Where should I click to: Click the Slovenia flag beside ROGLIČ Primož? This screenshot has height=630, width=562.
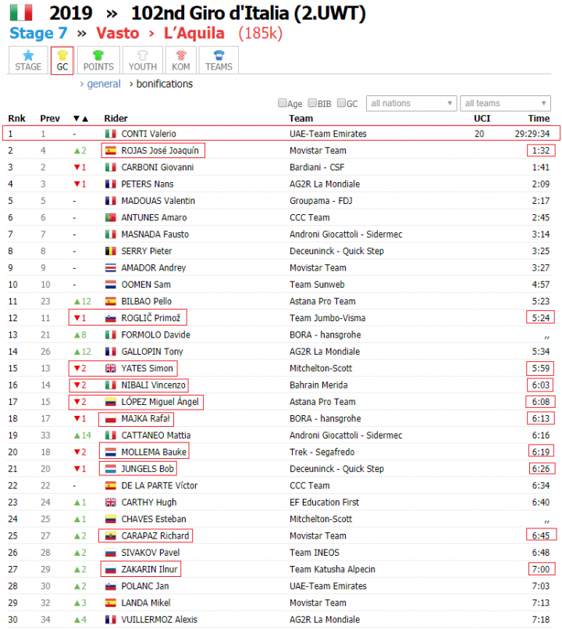click(x=110, y=318)
